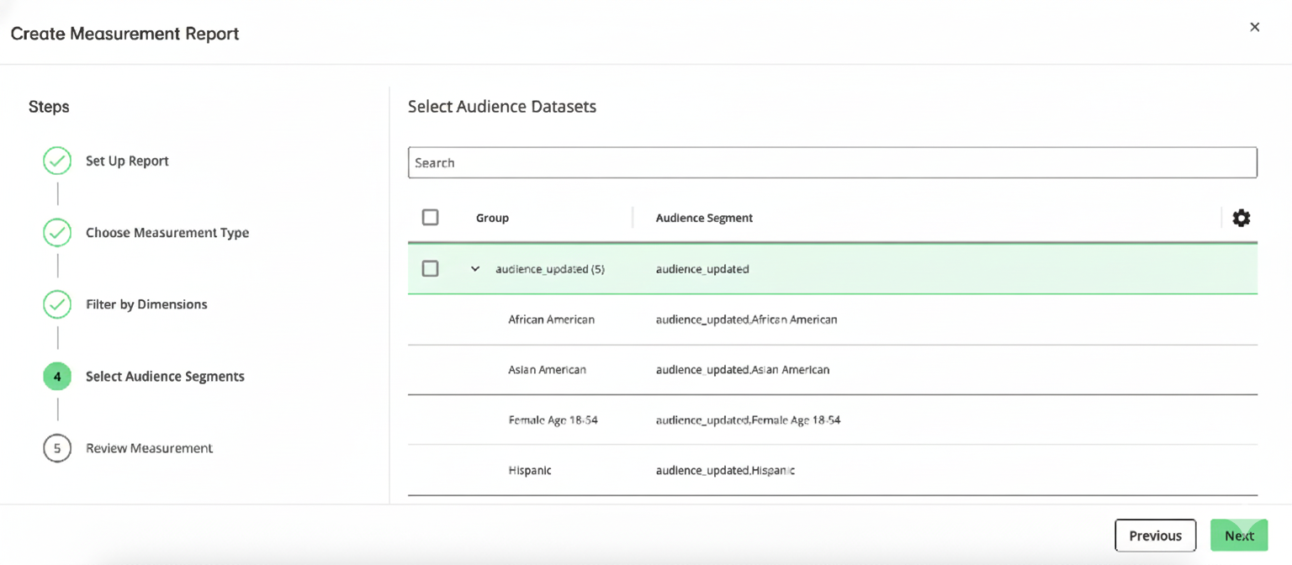Click the Select Audience Segments step label
The height and width of the screenshot is (565, 1292).
tap(165, 376)
